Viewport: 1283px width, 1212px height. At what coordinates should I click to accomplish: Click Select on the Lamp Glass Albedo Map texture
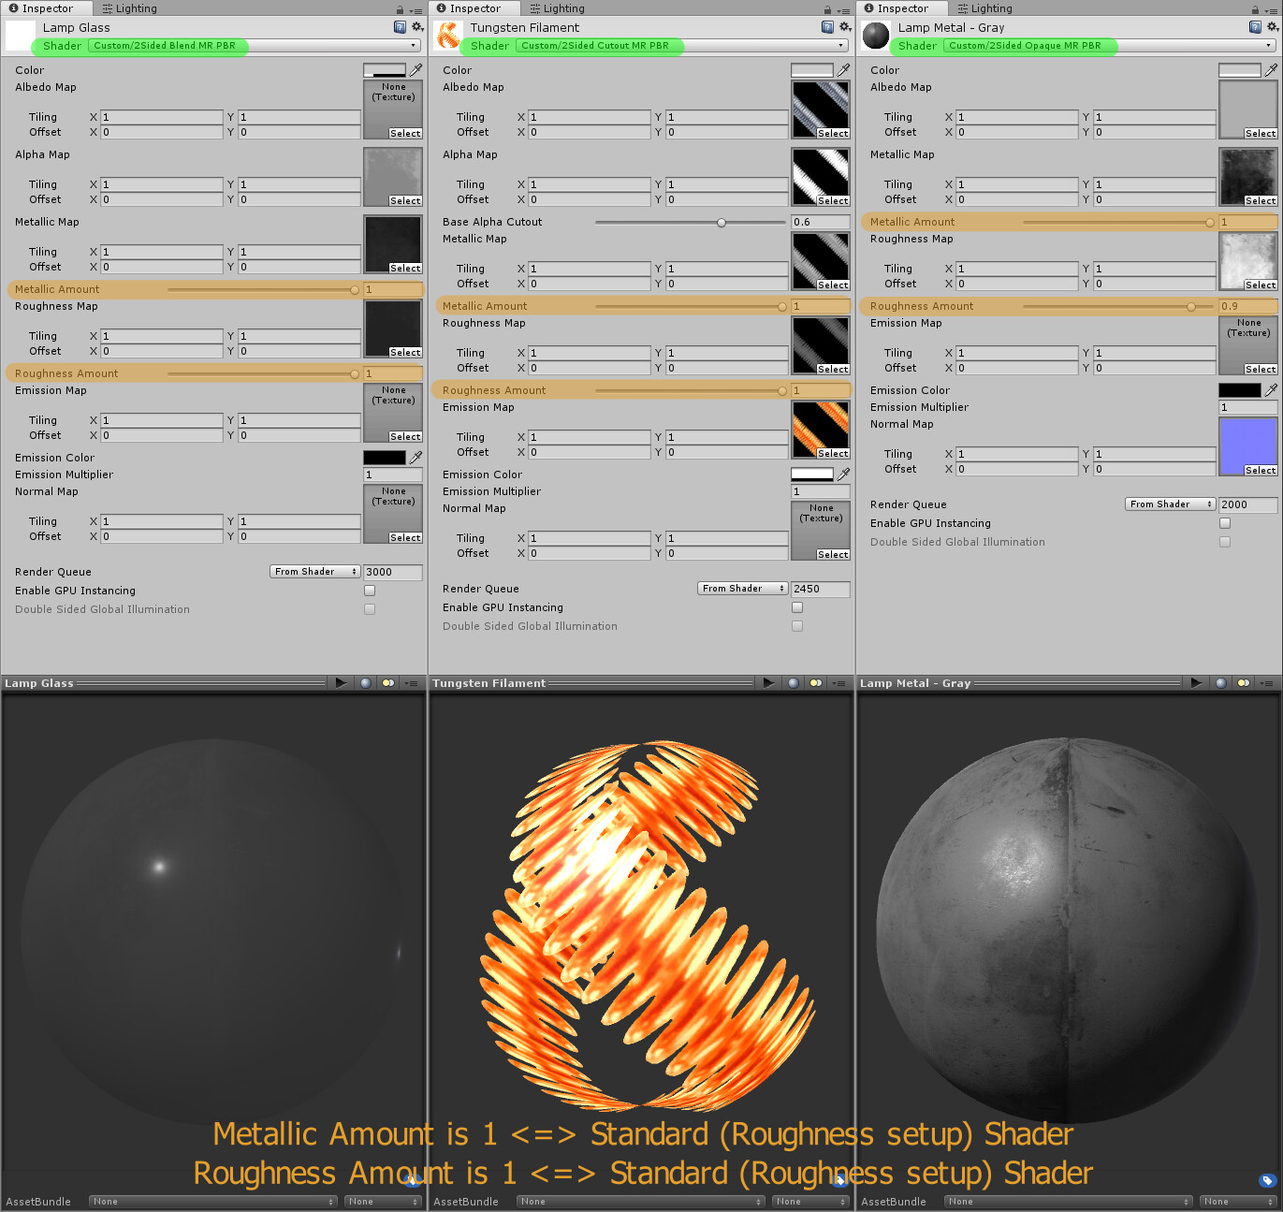point(404,133)
